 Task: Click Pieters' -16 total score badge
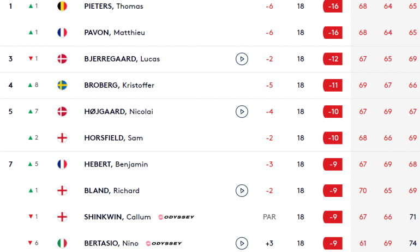tap(333, 6)
